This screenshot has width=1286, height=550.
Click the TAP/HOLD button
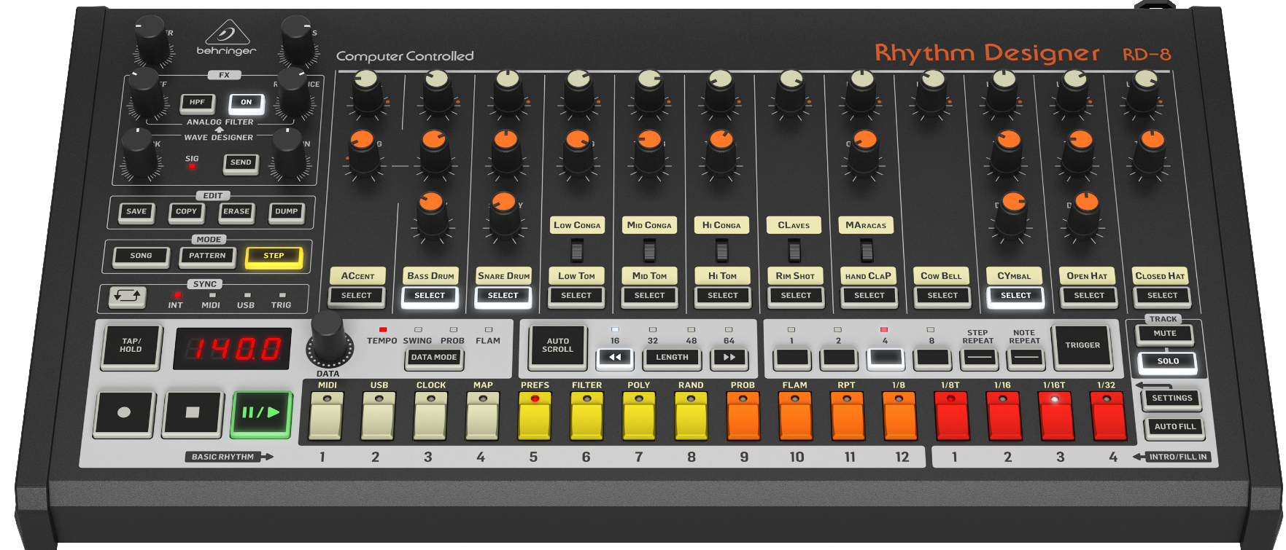point(131,346)
